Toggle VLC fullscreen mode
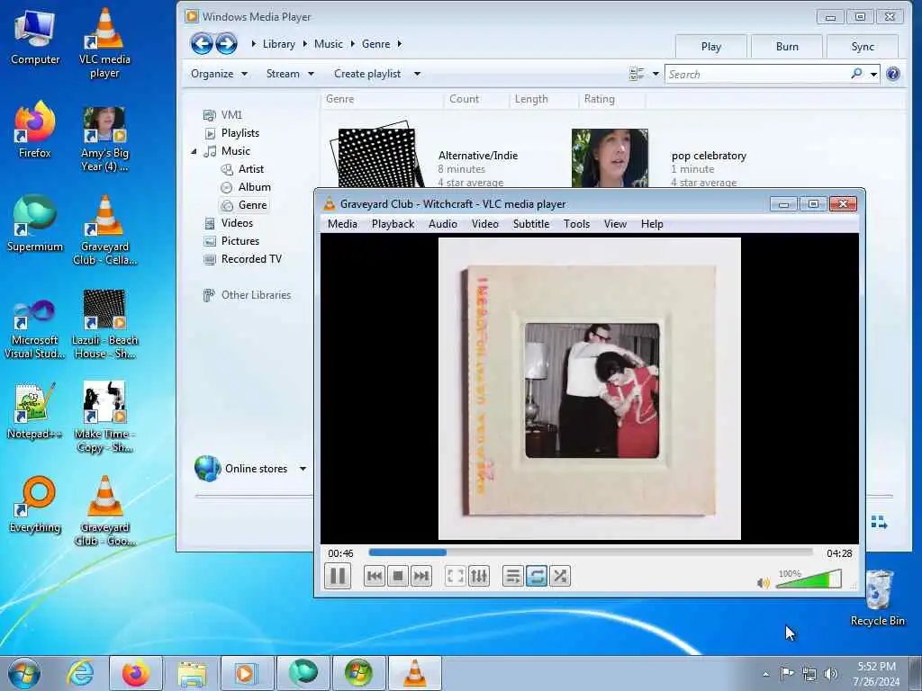 [456, 576]
